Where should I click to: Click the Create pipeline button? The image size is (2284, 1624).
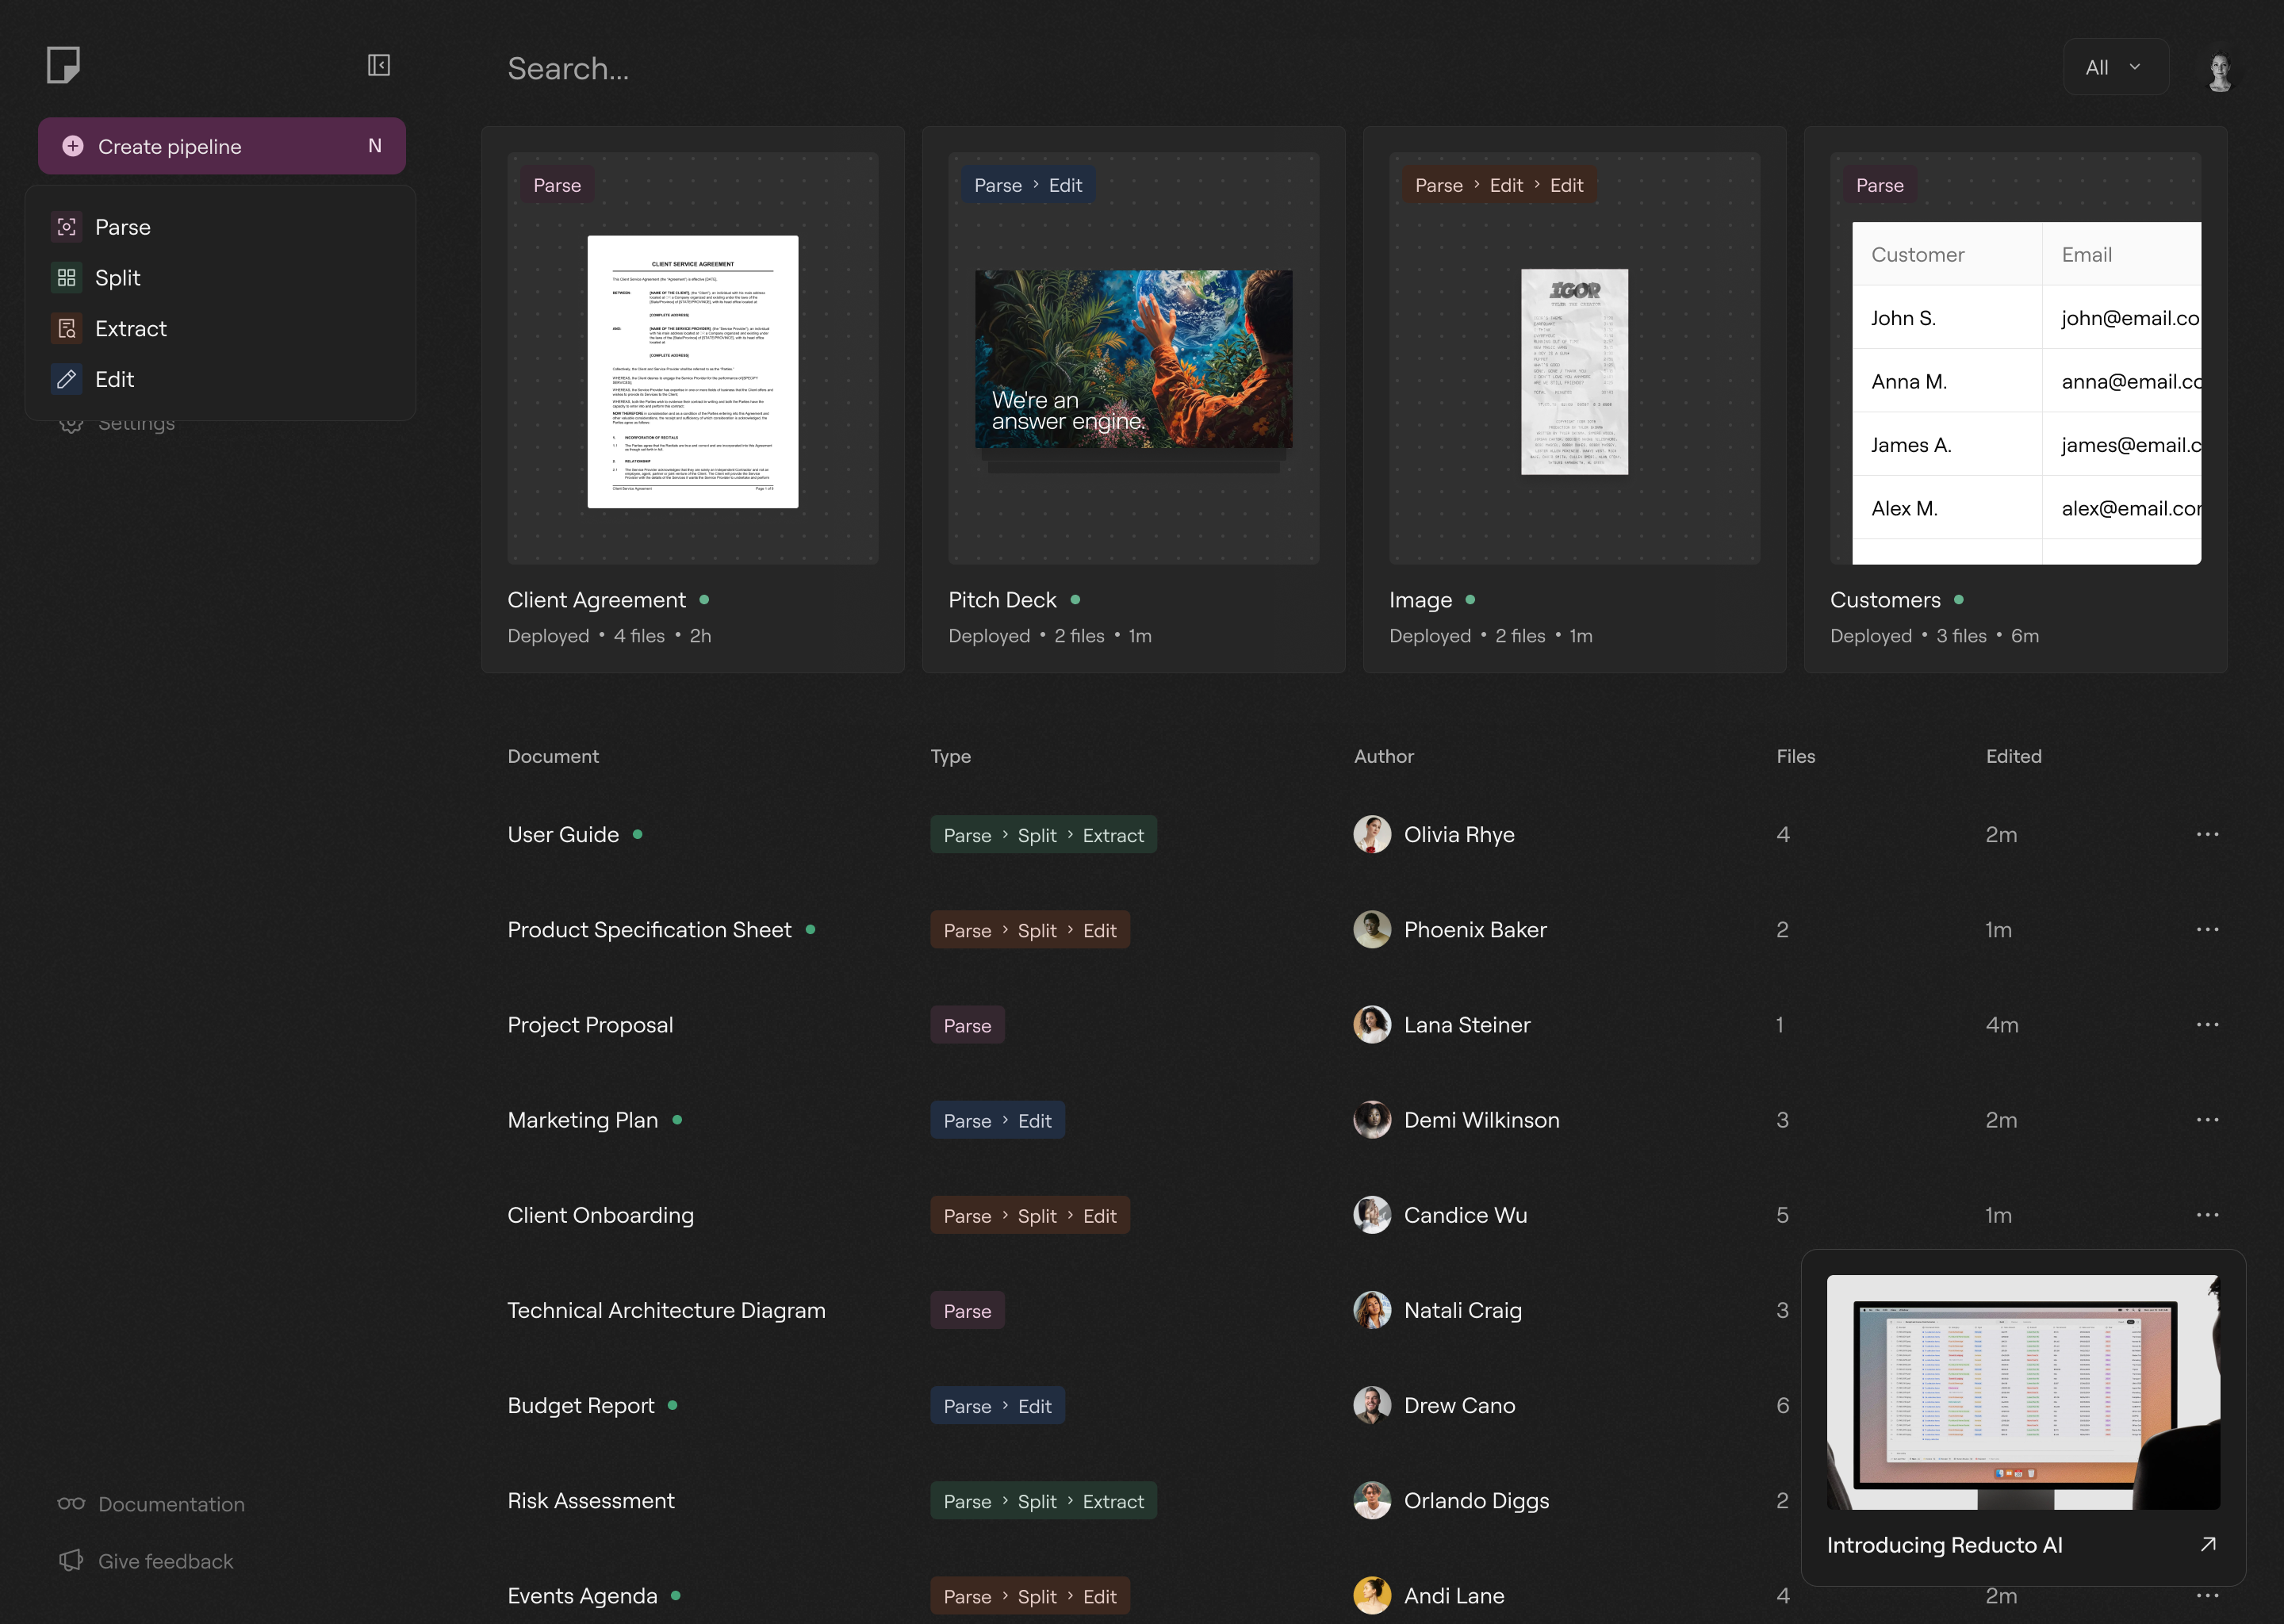(222, 146)
